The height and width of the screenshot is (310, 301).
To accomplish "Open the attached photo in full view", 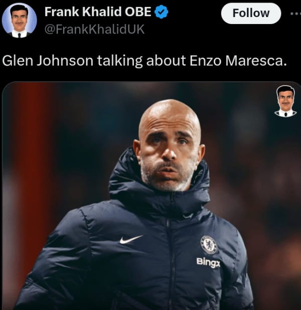I will [x=152, y=196].
